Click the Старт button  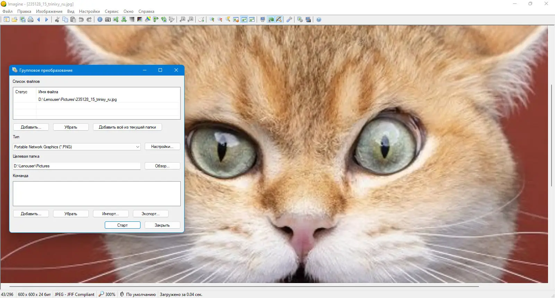coord(122,225)
